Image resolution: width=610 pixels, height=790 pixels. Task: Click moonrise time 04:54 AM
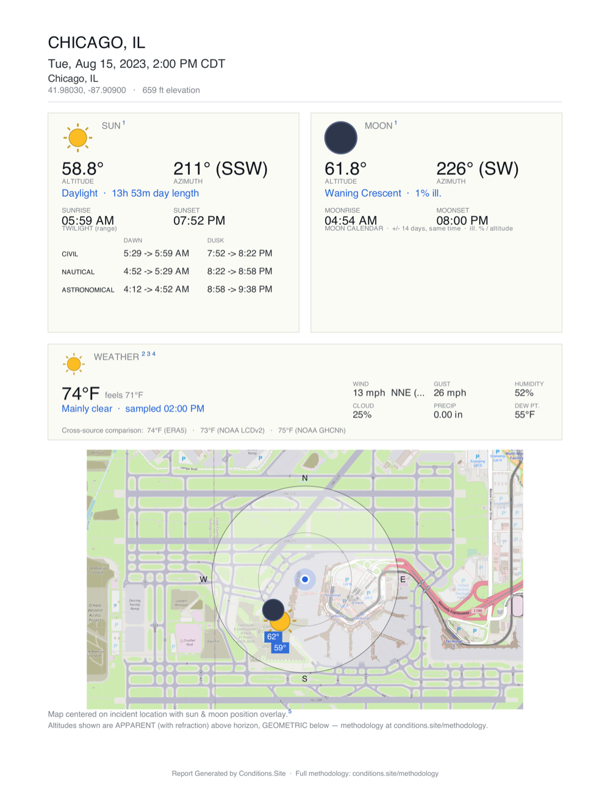(351, 220)
